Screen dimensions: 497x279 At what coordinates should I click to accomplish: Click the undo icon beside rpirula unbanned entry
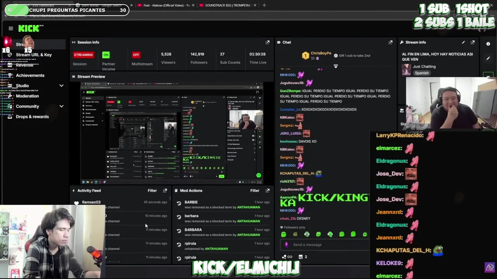point(179,245)
